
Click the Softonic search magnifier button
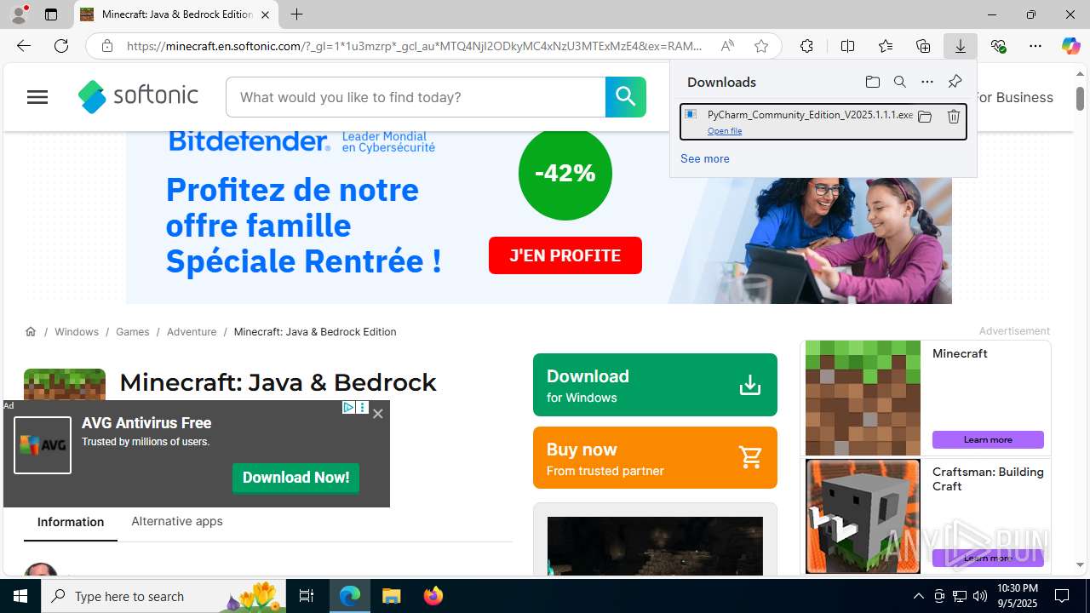pos(626,97)
